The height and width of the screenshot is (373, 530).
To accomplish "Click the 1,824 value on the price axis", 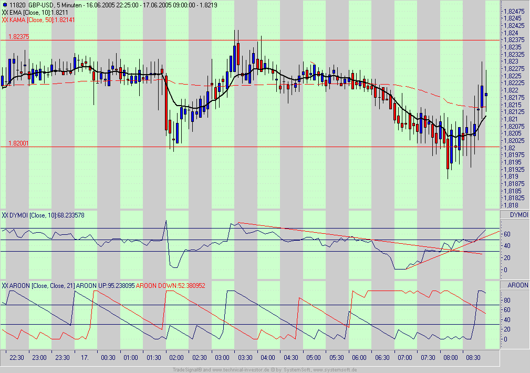I will (511, 33).
